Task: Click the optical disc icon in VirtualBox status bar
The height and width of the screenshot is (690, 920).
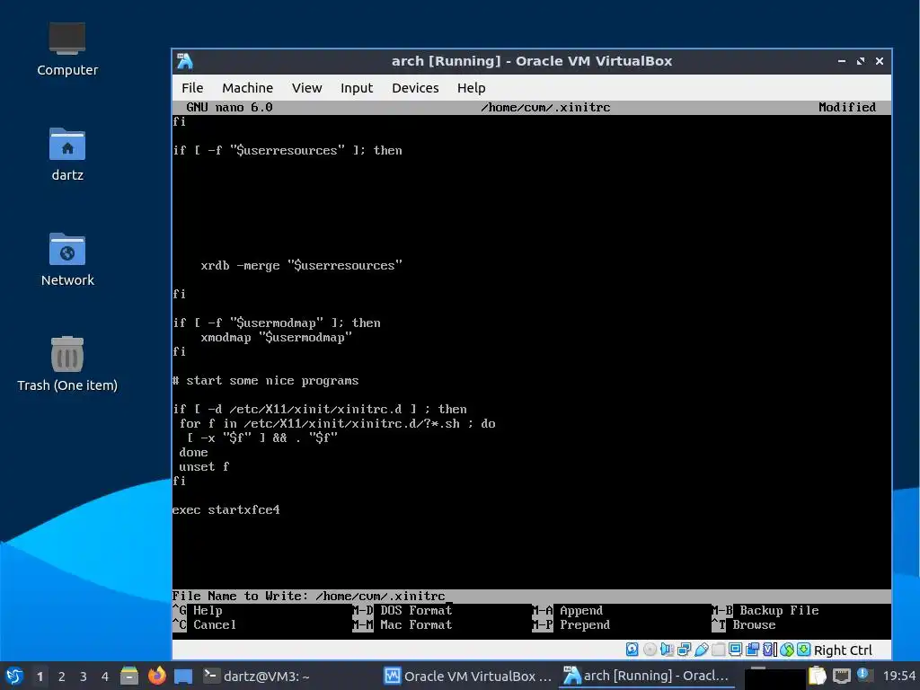Action: tap(650, 650)
